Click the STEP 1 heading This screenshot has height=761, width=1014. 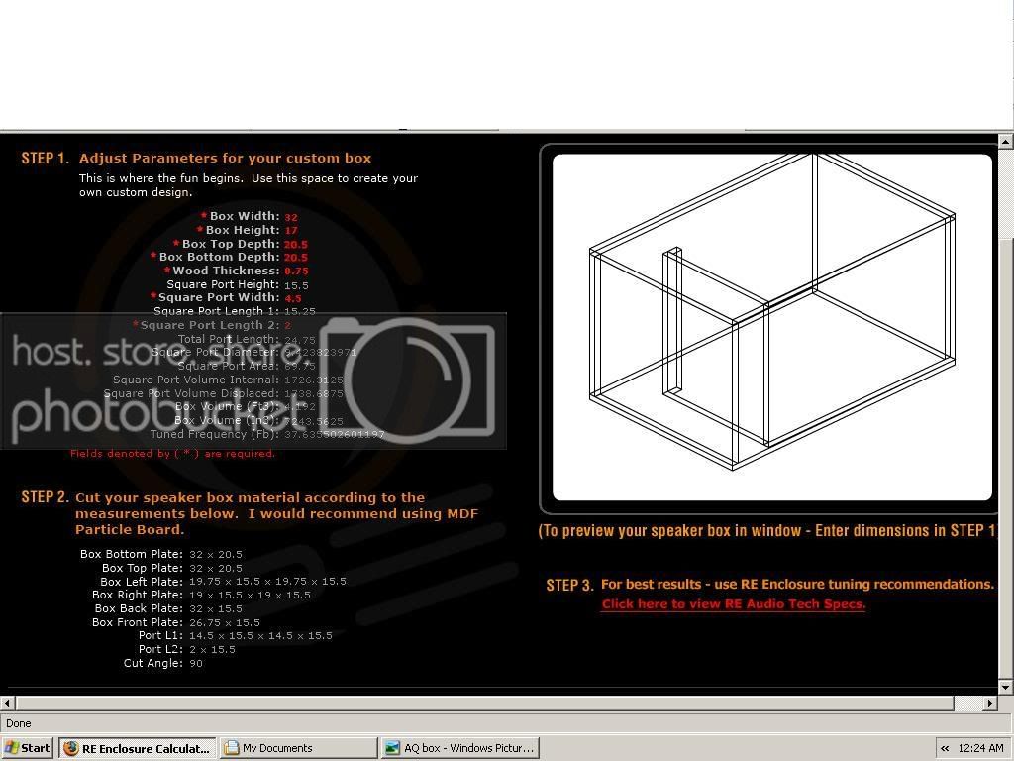[46, 159]
